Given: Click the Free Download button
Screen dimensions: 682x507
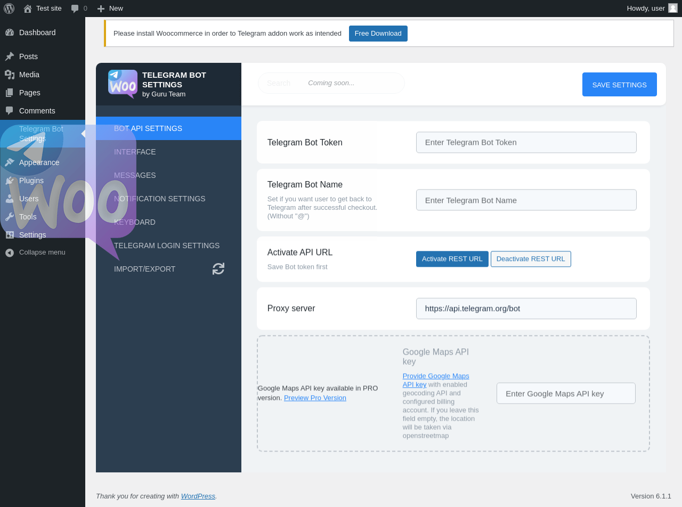Looking at the screenshot, I should 378,34.
